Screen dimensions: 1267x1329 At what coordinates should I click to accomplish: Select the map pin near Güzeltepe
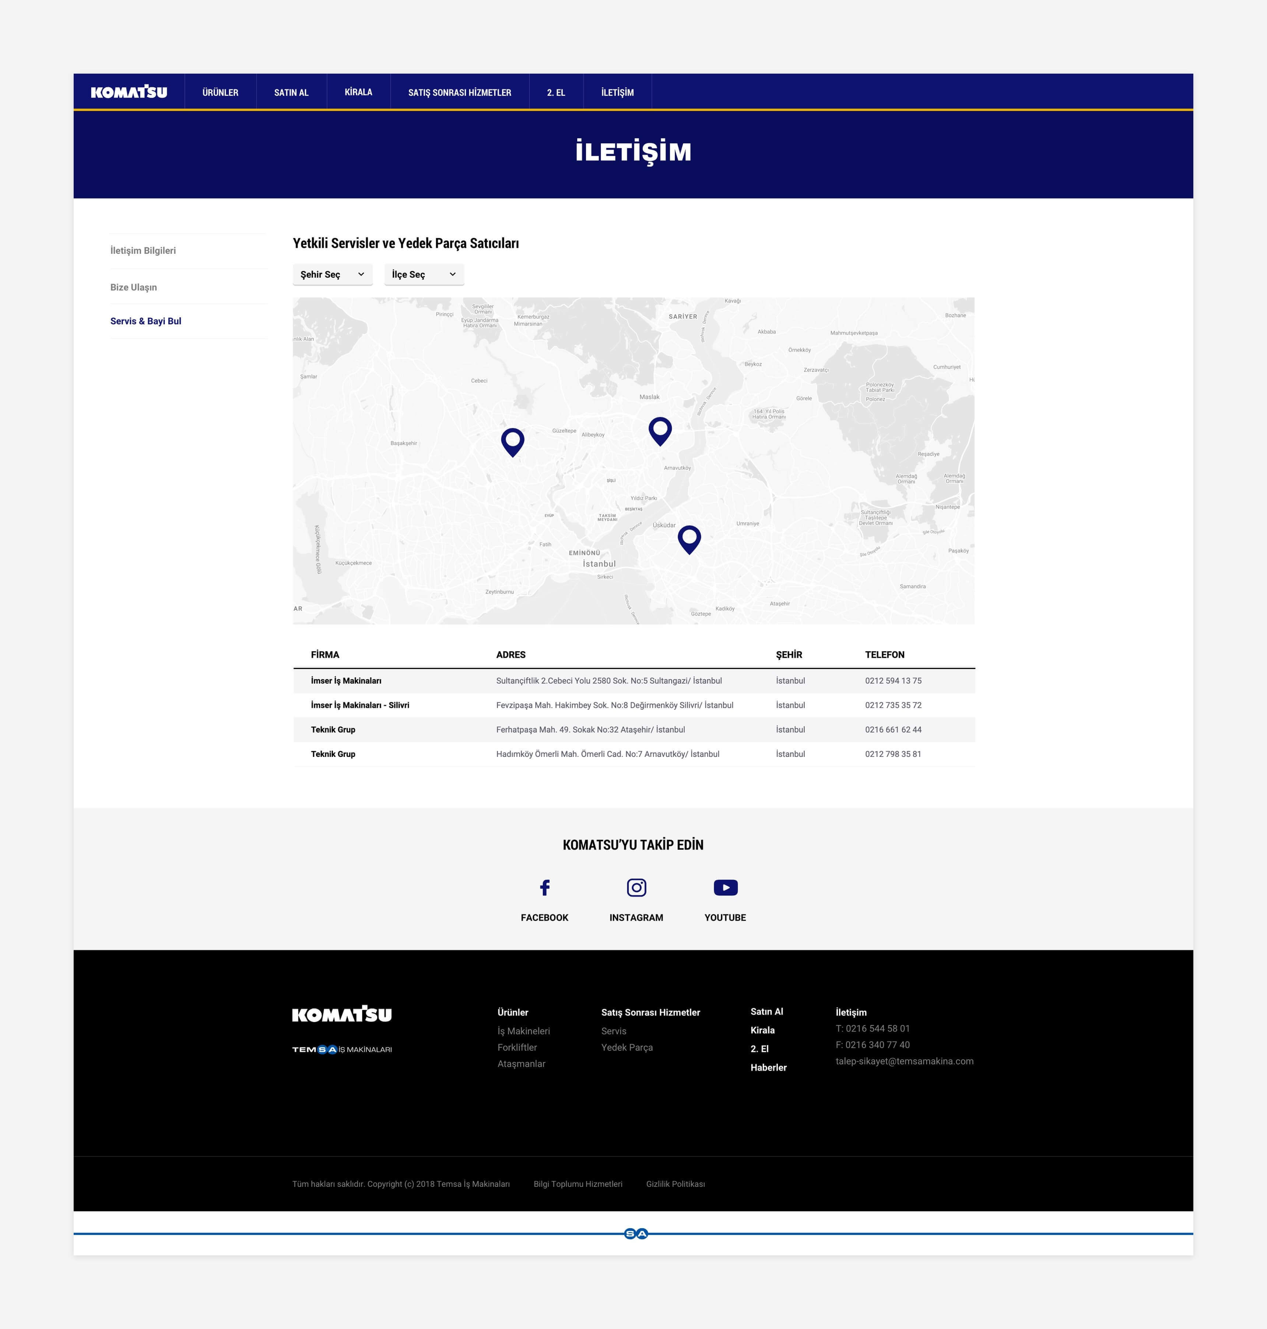[513, 442]
